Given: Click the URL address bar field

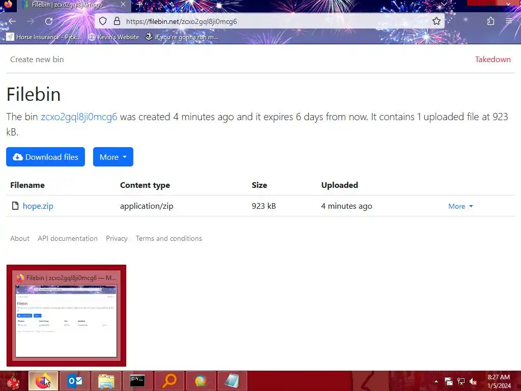Looking at the screenshot, I should point(269,21).
